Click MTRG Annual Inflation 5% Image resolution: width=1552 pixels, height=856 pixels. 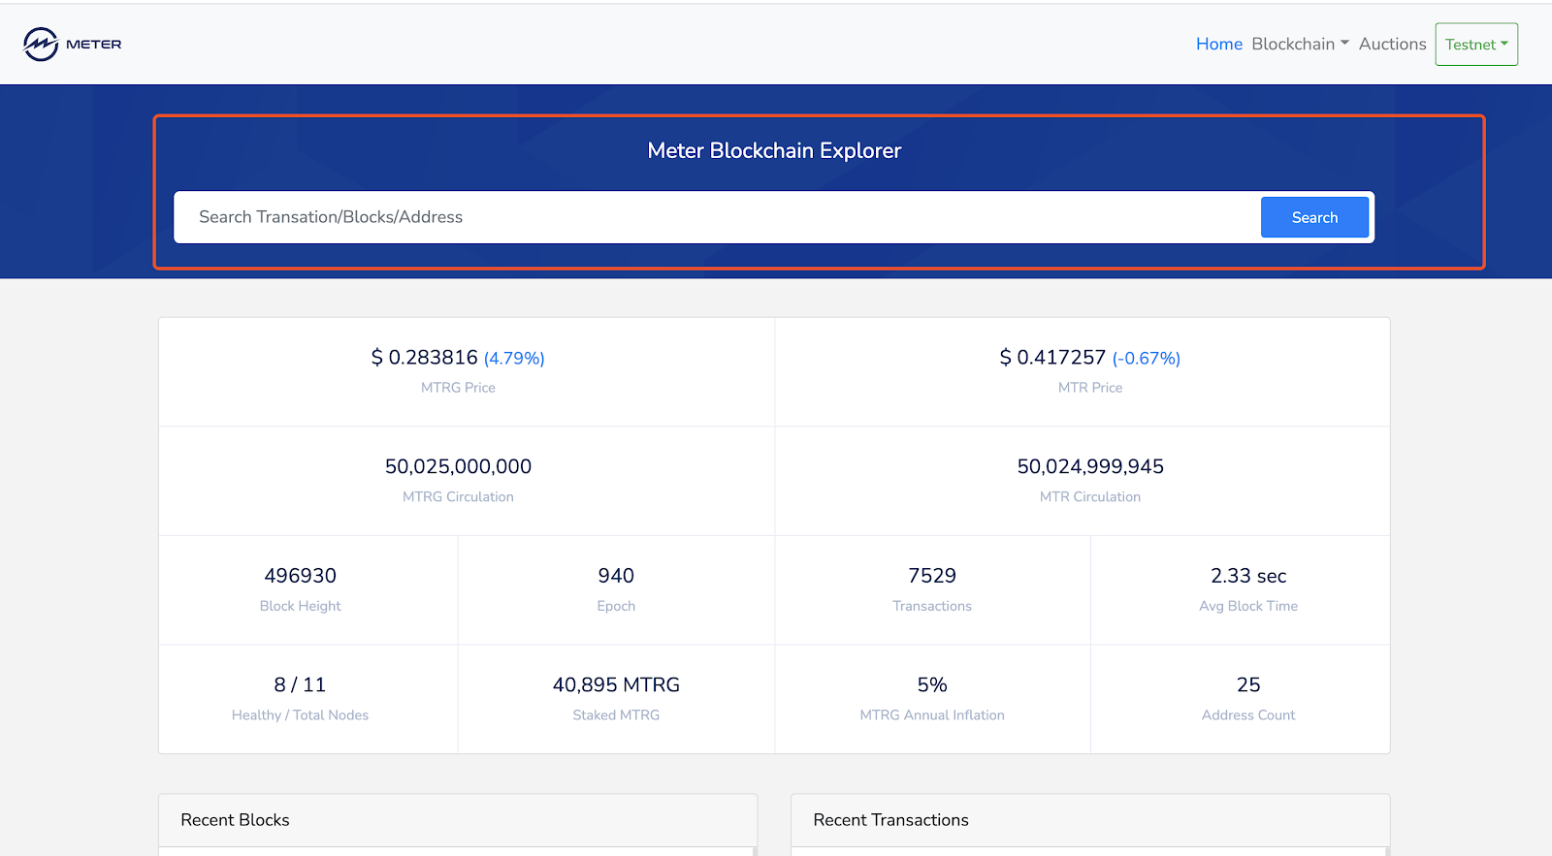click(932, 684)
